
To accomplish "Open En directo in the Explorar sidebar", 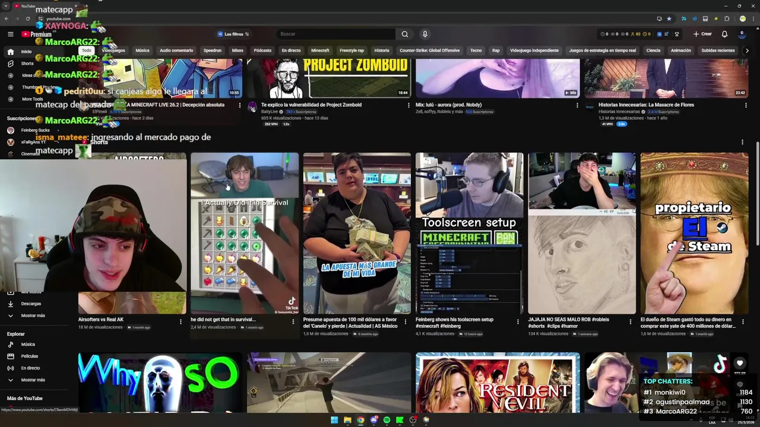I will click(30, 368).
